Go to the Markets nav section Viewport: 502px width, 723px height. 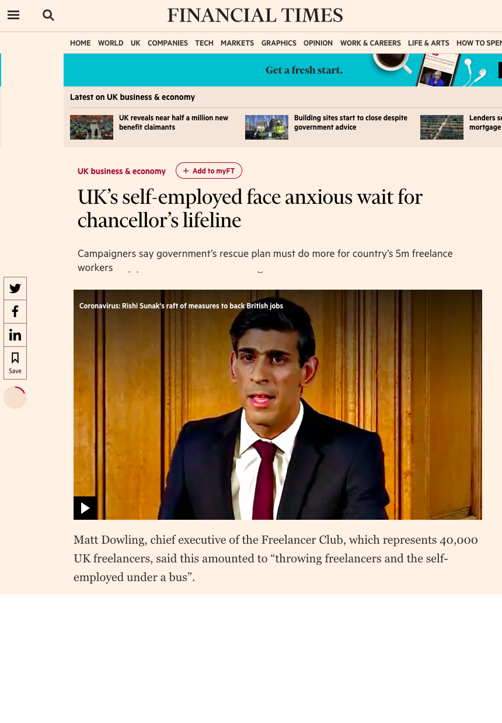tap(237, 43)
